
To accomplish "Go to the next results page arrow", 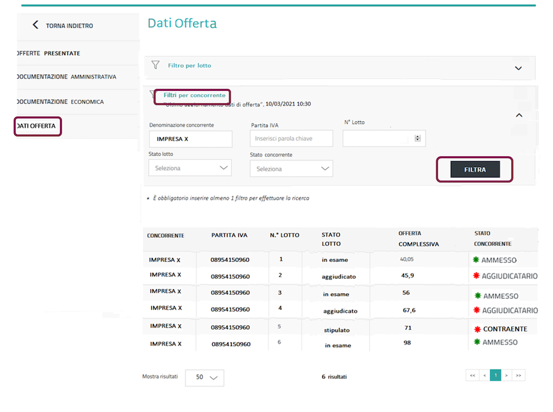I will tap(507, 375).
